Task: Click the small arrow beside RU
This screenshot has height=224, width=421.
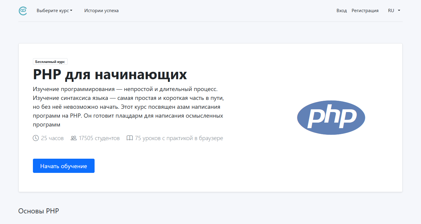Action: [x=399, y=11]
